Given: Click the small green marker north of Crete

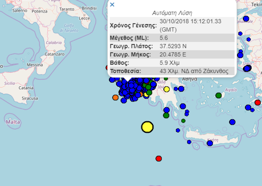Looking at the screenshot, I should click(x=183, y=121).
